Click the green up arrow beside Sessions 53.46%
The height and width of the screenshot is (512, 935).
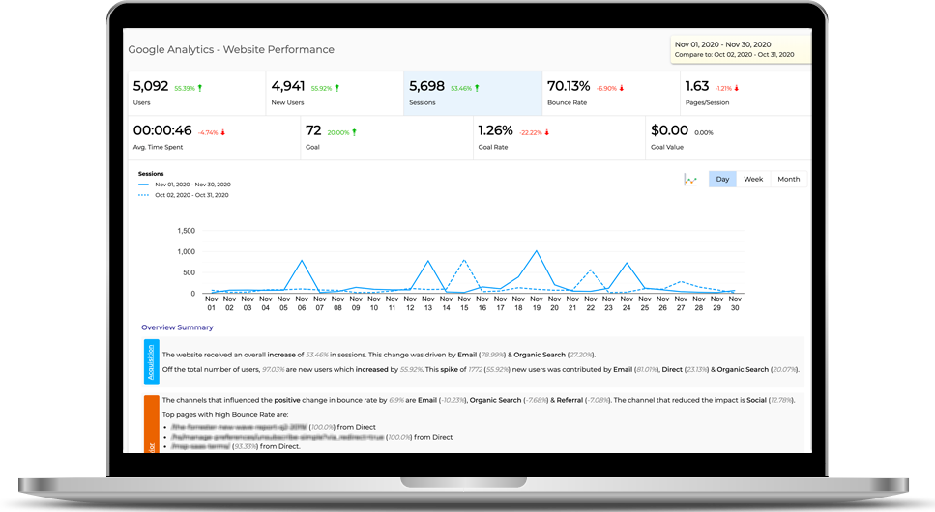[x=477, y=88]
